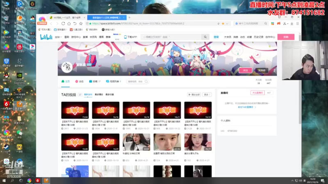Open the three-dot more options on banner
Viewport: 328px width, 184px height.
(x=274, y=70)
